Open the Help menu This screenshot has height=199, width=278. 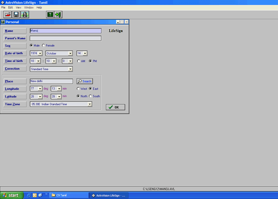coord(39,8)
